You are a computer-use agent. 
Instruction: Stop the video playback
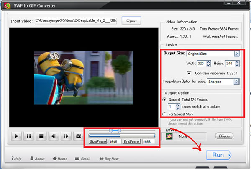[41, 136]
